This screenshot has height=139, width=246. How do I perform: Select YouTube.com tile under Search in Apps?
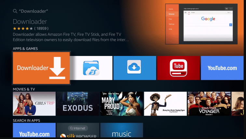[x=34, y=131]
